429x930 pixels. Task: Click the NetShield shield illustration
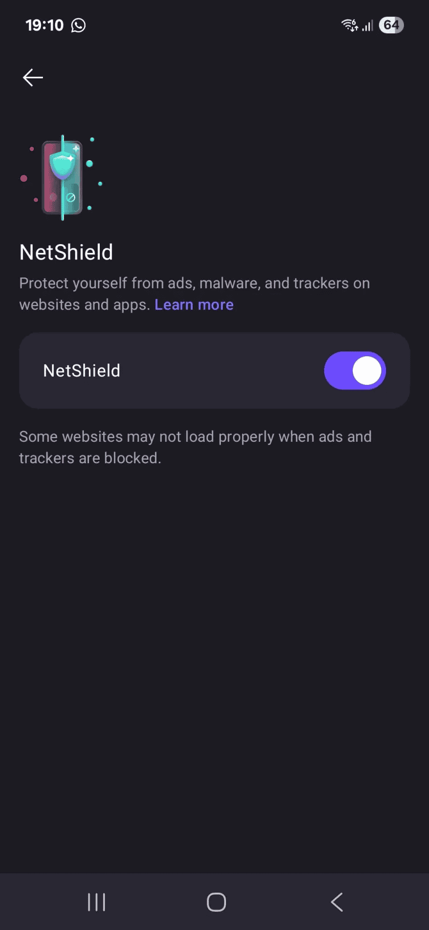coord(62,176)
